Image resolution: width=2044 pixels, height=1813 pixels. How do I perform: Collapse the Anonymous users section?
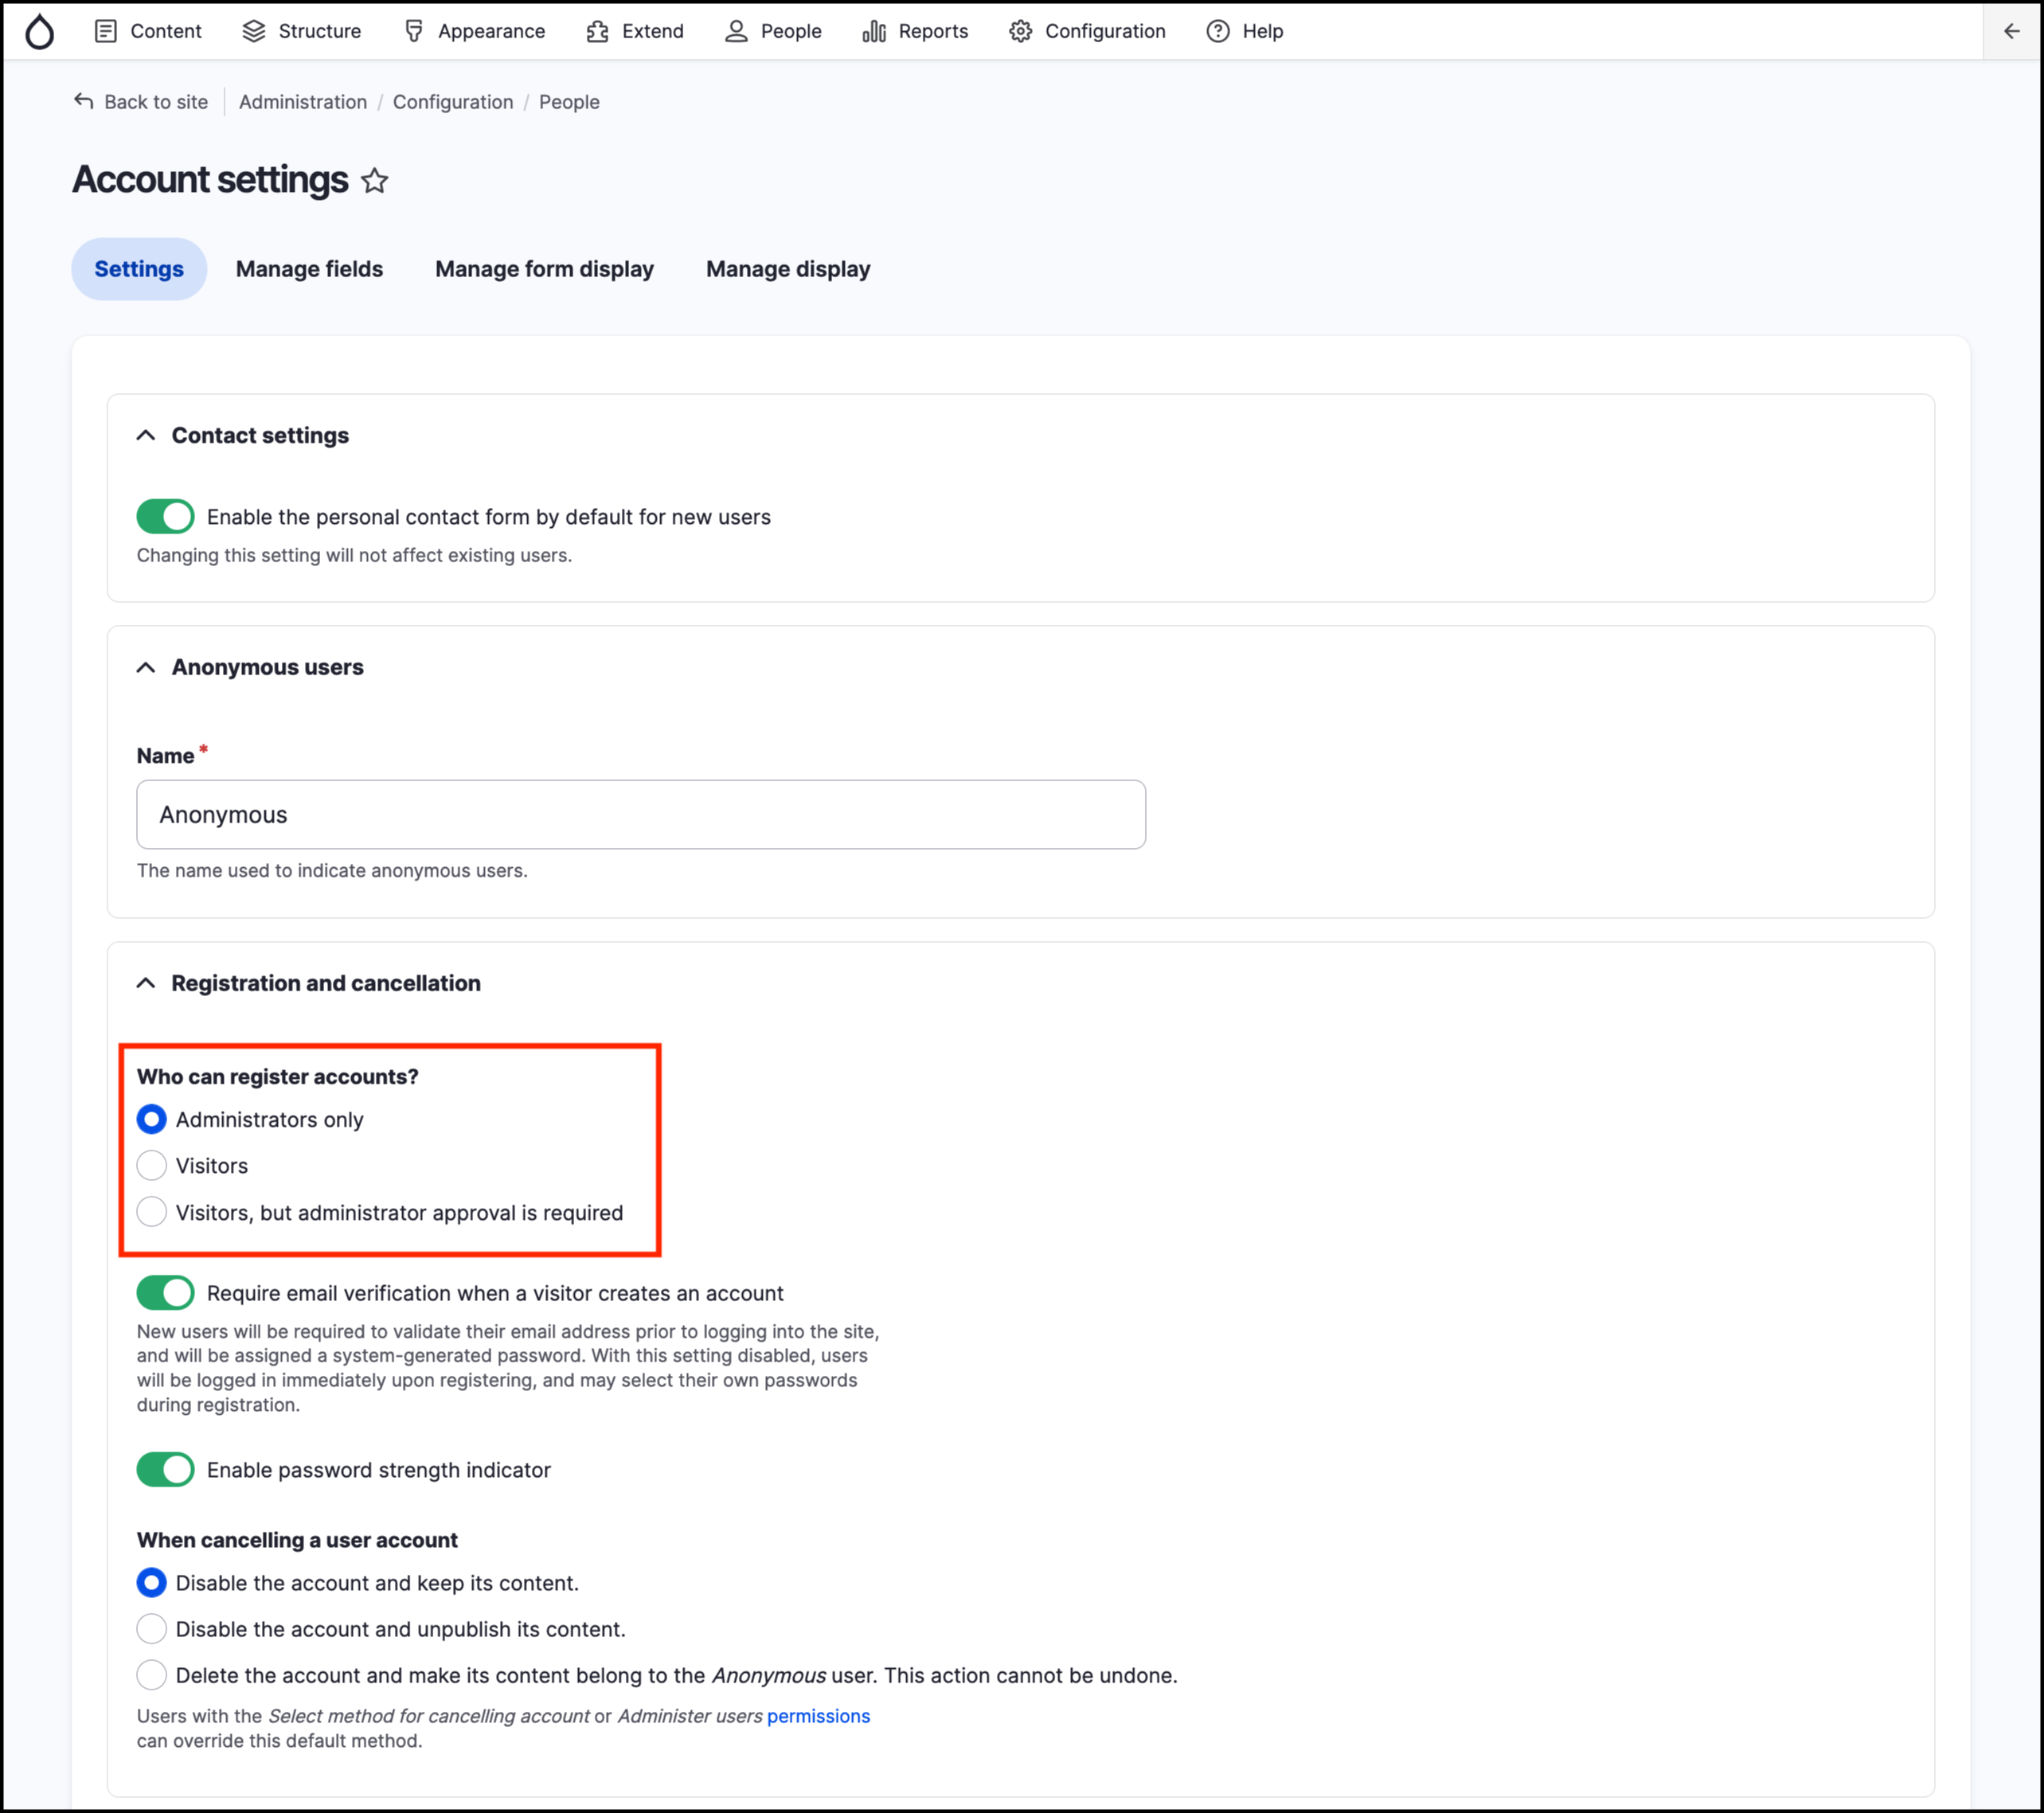click(146, 668)
